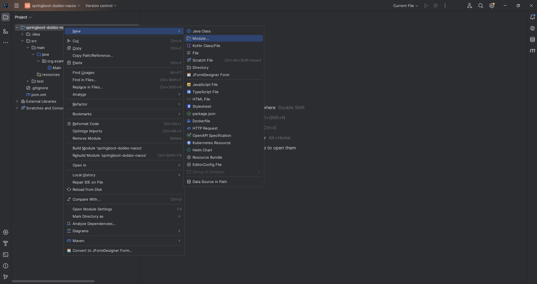Screen dimensions: 537x284
Task: Select Copy Path/Reference...
Action: [124, 55]
